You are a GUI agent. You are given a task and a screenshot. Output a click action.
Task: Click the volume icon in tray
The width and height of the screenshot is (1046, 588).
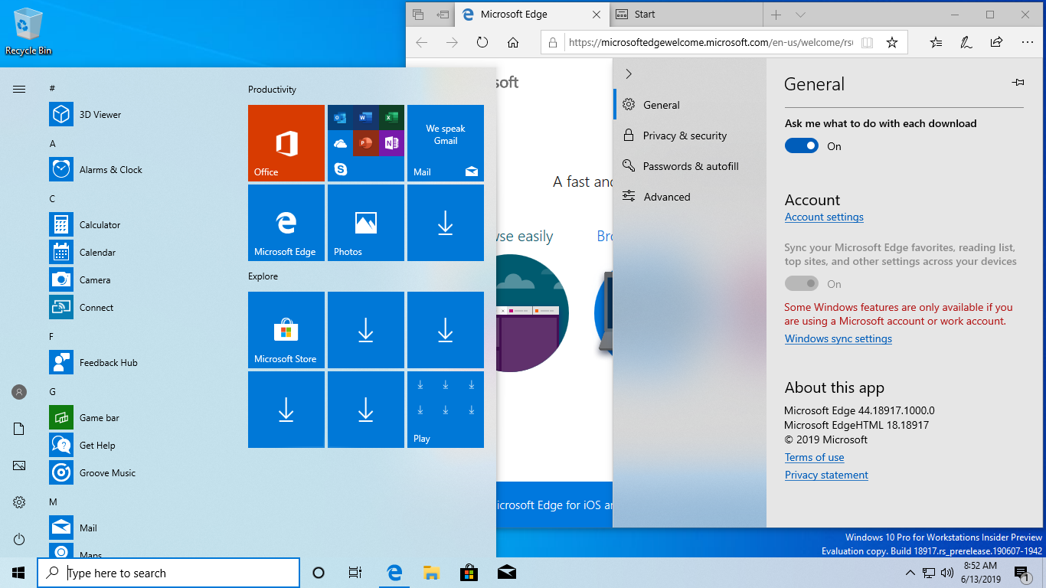tap(947, 573)
